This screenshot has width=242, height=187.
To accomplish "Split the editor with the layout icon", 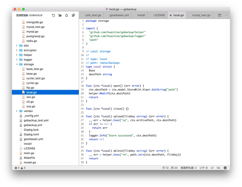I will [220, 15].
